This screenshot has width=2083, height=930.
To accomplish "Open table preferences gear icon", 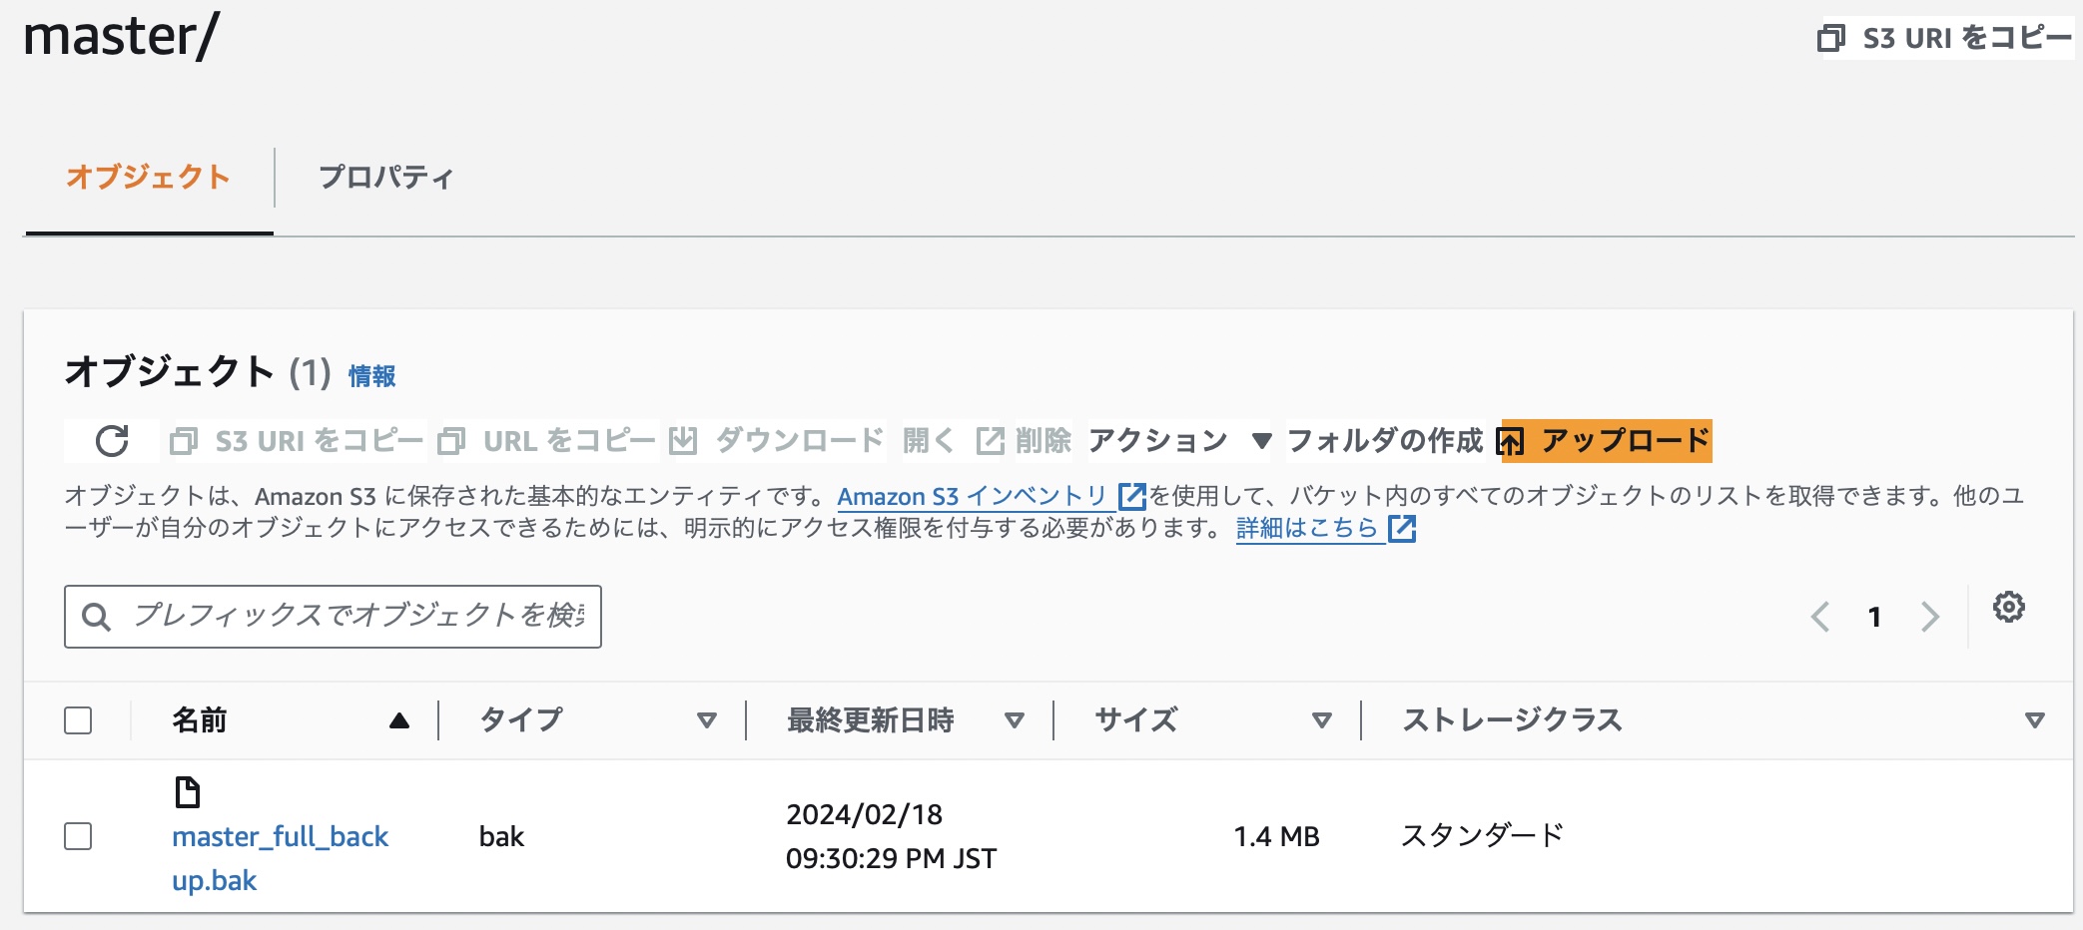I will [x=2008, y=607].
